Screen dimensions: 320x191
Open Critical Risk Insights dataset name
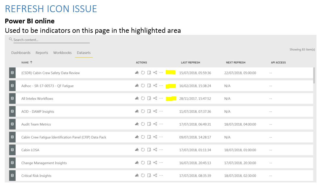[x=36, y=176]
